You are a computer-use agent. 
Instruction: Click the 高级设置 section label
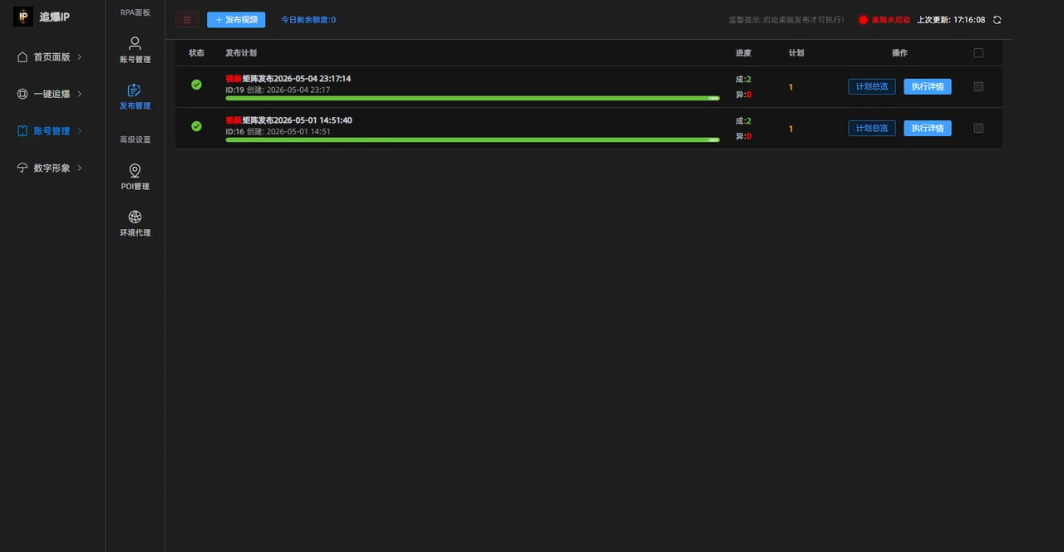click(x=135, y=139)
